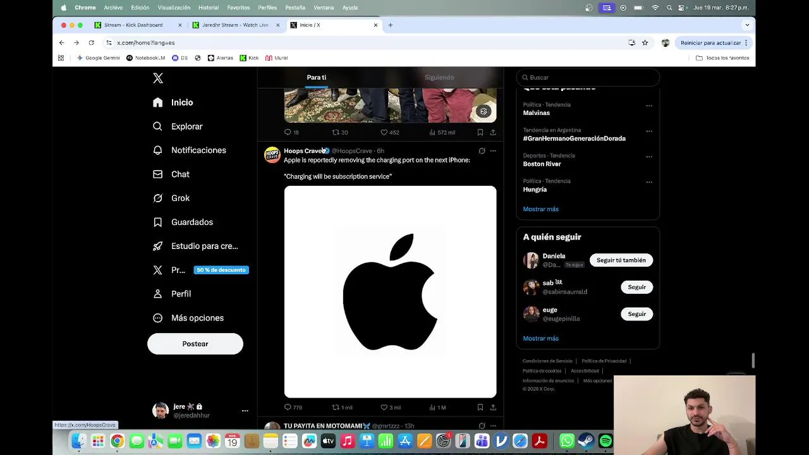Click Mostrar más under trends
809x455 pixels.
point(540,209)
